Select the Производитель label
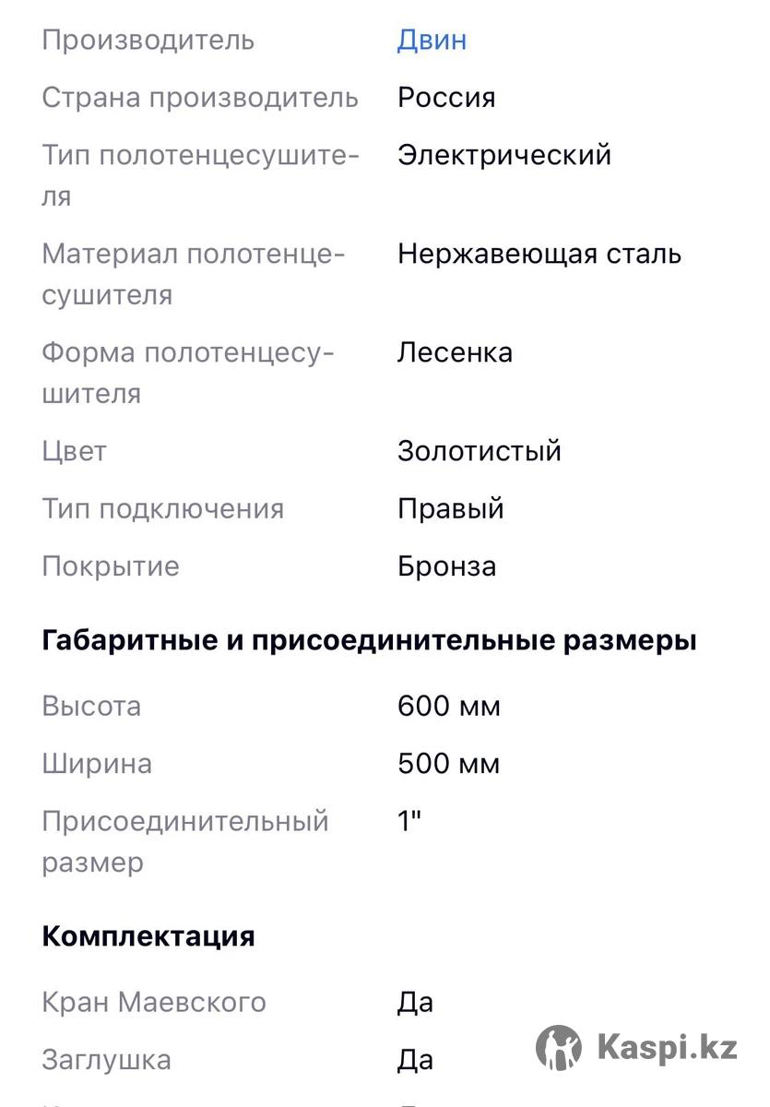 click(x=148, y=41)
